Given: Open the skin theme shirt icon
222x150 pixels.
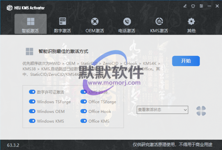Looking at the screenshot, I should [193, 6].
